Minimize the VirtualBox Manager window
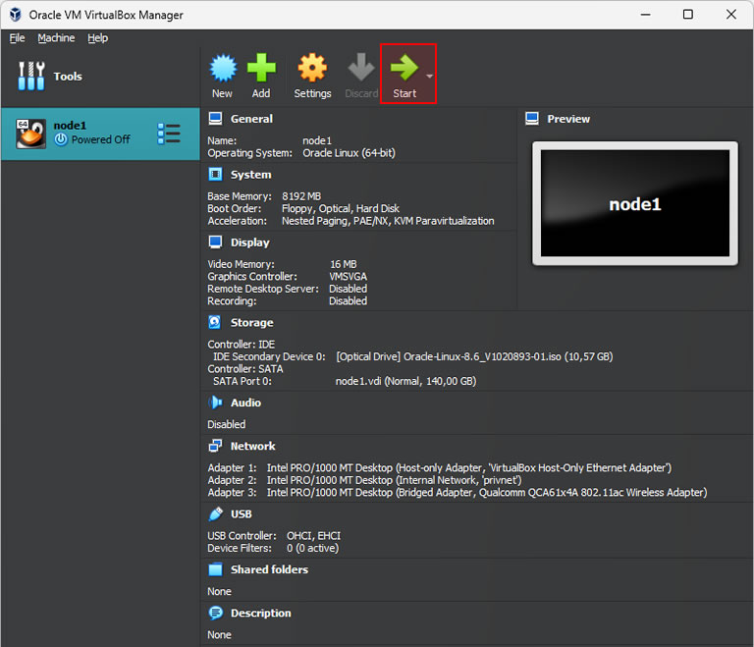The width and height of the screenshot is (754, 647). tap(646, 15)
